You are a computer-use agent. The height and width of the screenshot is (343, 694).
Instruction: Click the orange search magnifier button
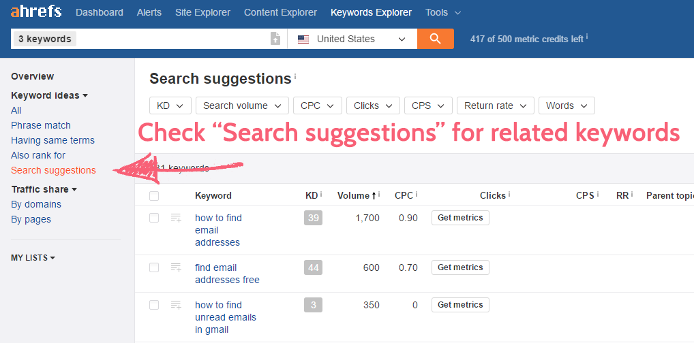435,39
